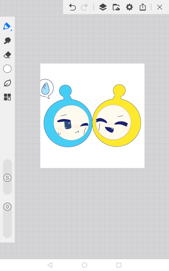Tap the Android home circle button
169x271 pixels.
[x=84, y=265]
